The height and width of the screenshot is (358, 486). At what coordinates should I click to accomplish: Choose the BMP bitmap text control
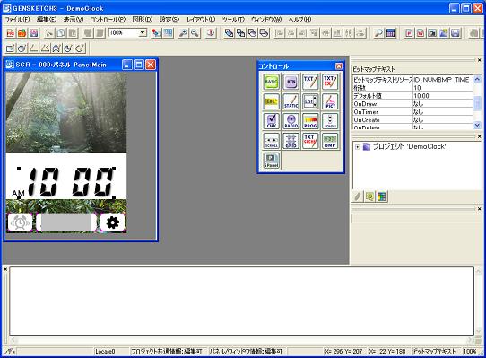[330, 141]
